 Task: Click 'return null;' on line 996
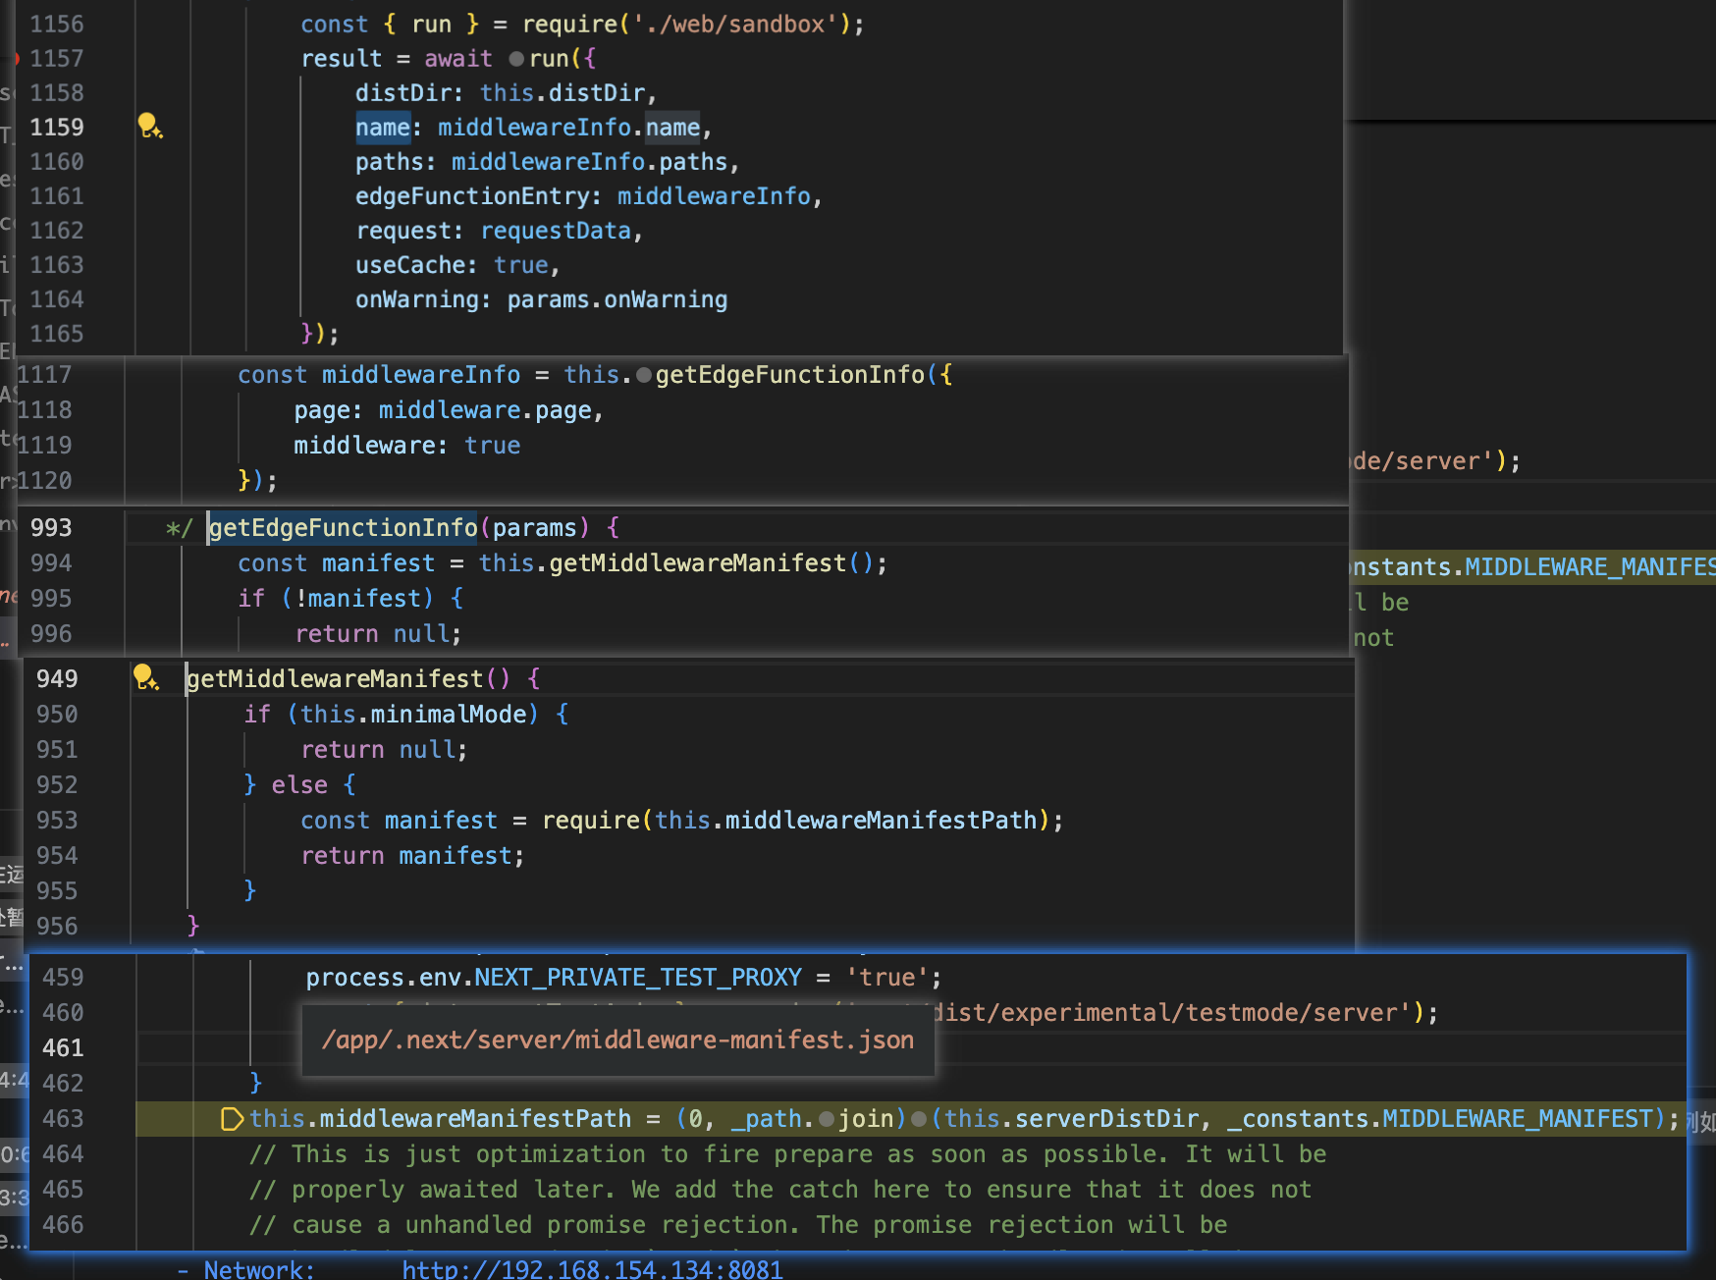coord(378,634)
